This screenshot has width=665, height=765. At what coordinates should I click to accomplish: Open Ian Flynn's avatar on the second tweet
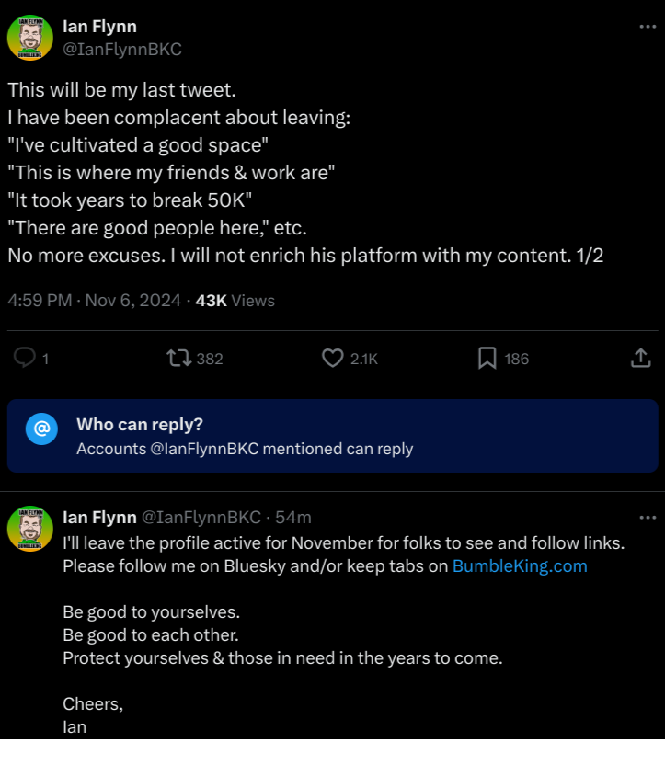pos(30,529)
